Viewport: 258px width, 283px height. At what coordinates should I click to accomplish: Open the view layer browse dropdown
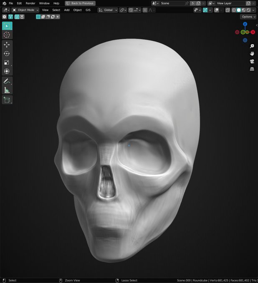212,3
